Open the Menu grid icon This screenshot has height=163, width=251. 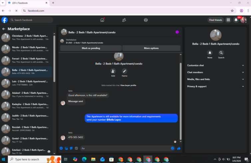(x=228, y=20)
